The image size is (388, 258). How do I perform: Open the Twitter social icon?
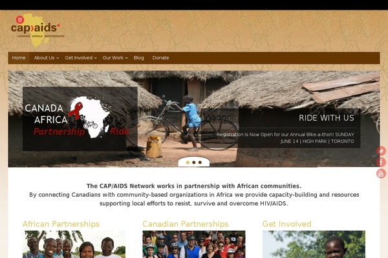click(x=381, y=151)
